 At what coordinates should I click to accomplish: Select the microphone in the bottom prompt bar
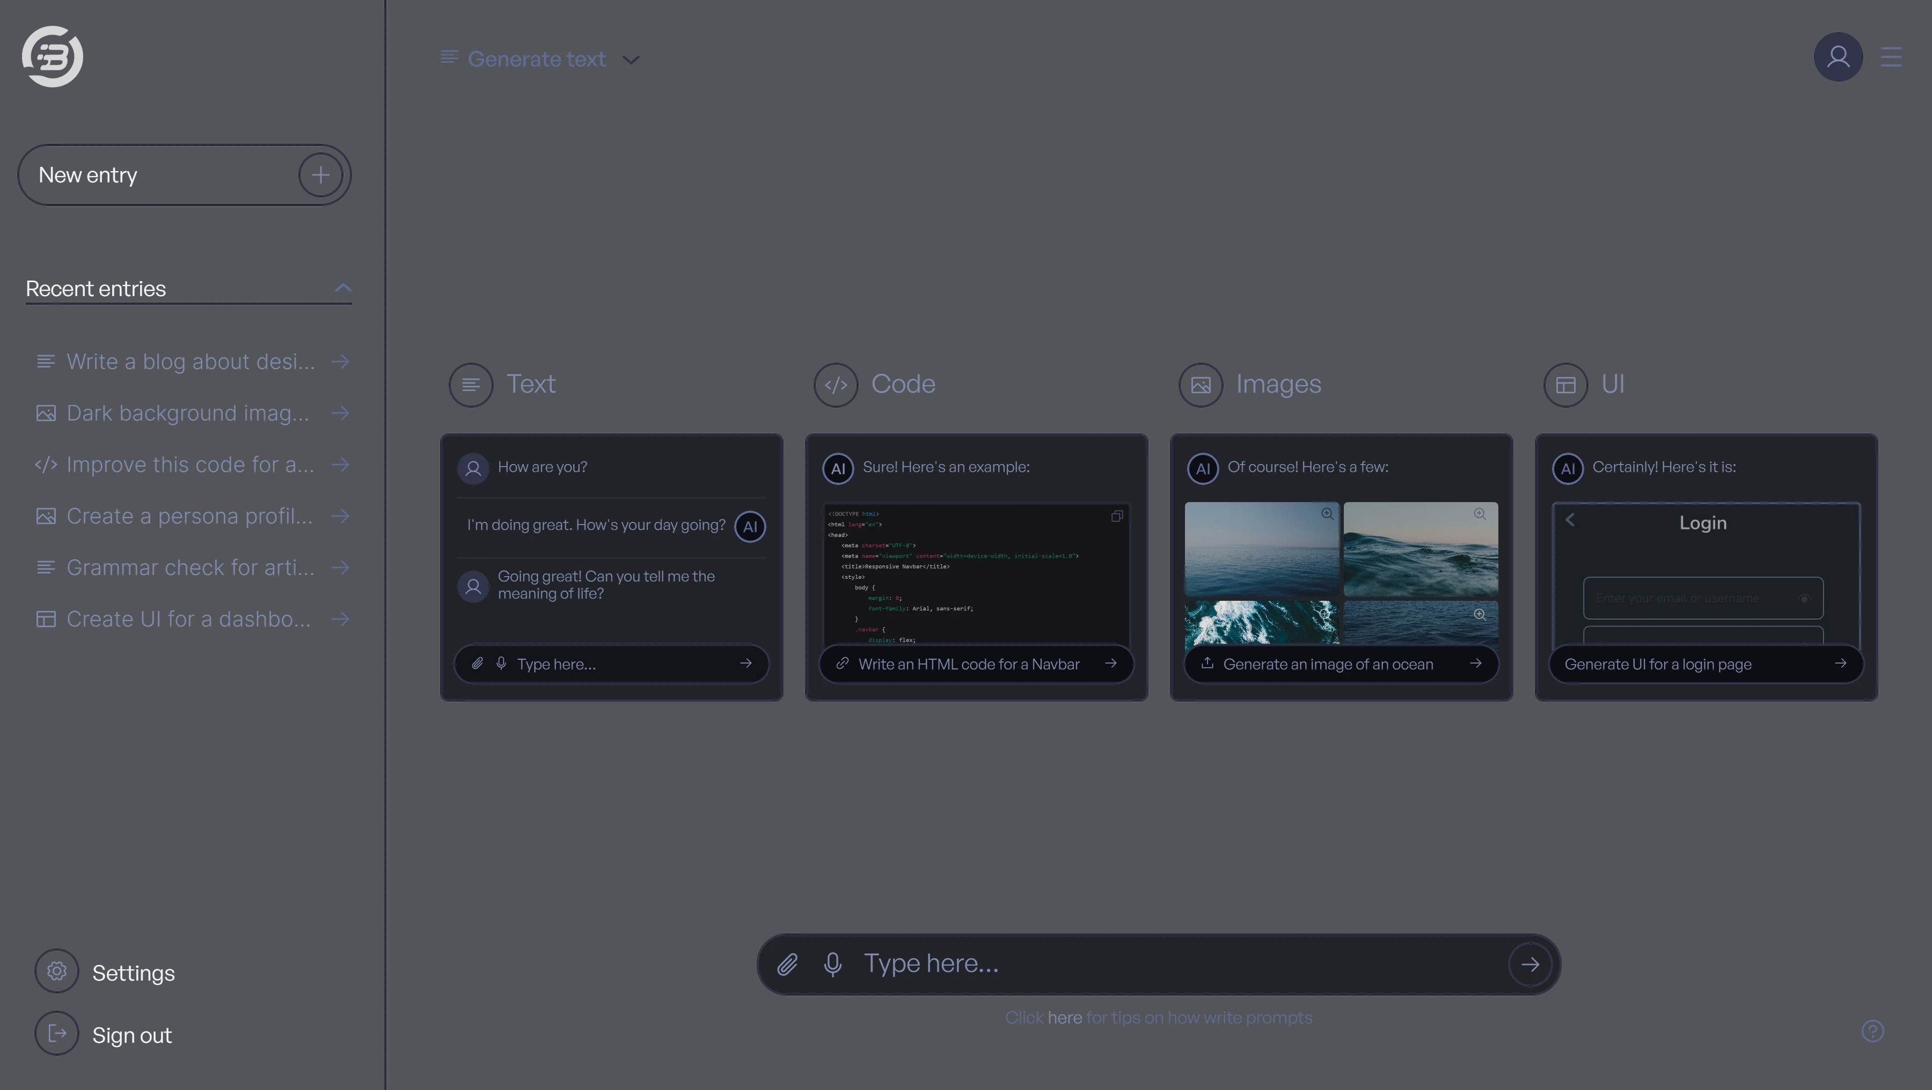pos(832,965)
